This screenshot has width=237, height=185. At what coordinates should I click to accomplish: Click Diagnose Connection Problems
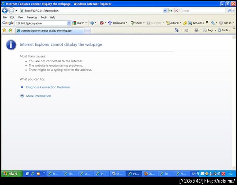click(x=48, y=87)
